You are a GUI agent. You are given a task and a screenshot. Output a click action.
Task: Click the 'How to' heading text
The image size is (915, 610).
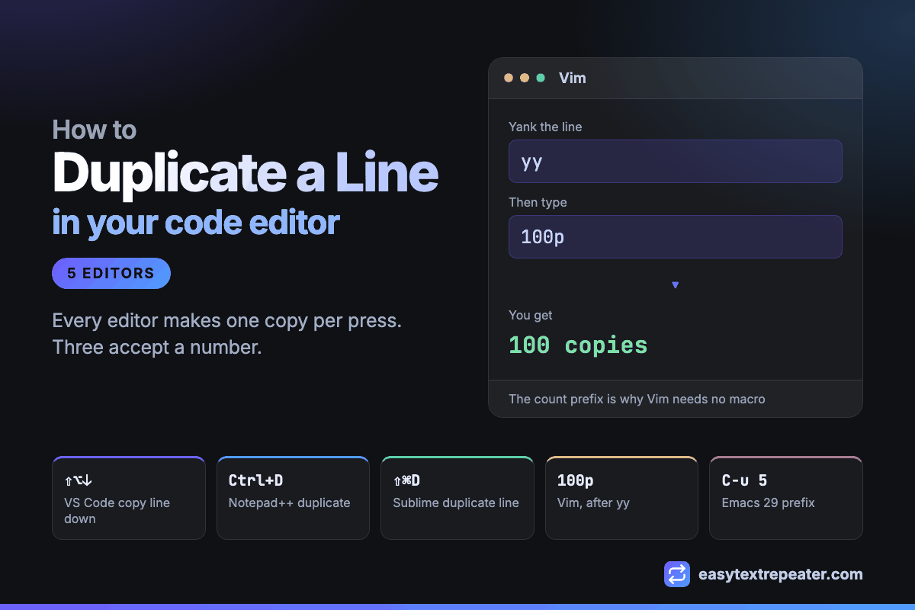[x=95, y=130]
